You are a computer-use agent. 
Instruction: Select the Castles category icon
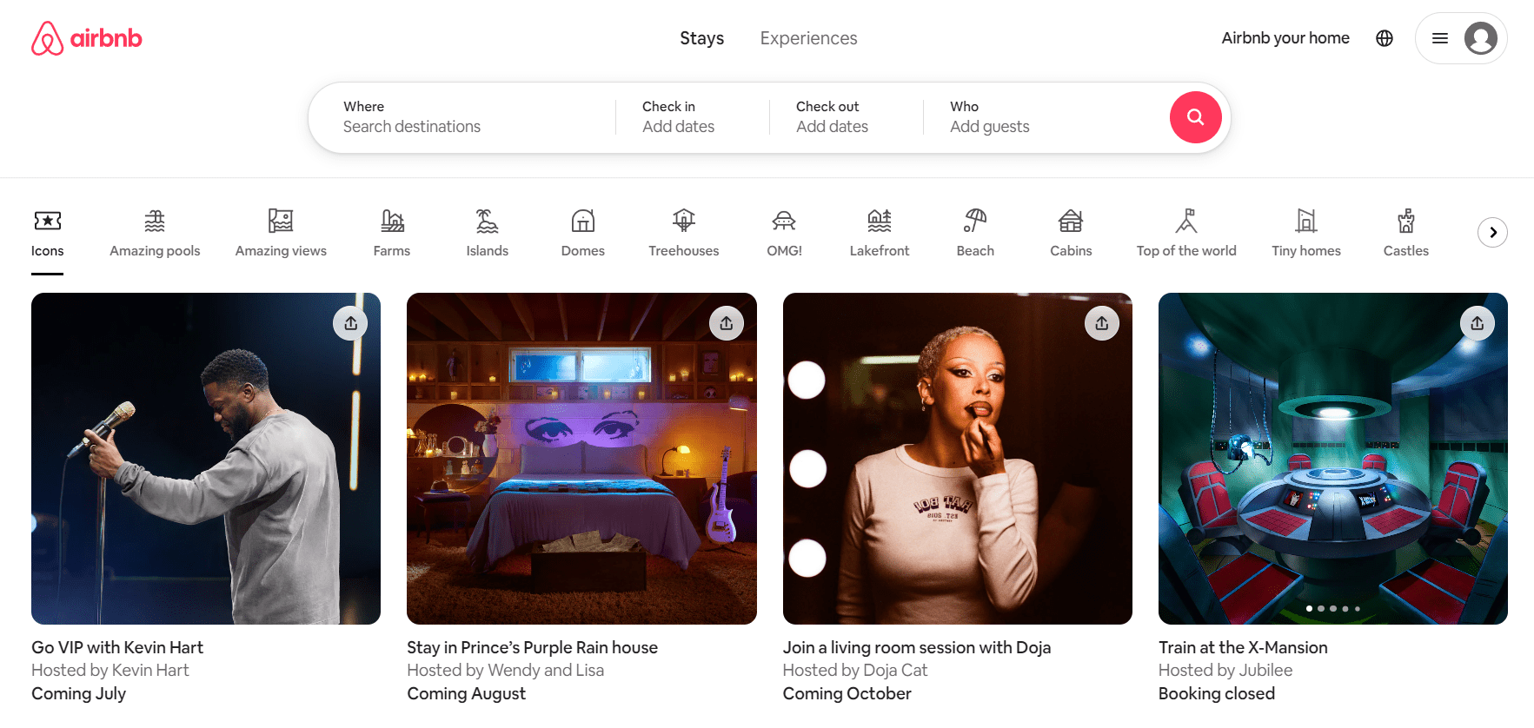[1405, 232]
